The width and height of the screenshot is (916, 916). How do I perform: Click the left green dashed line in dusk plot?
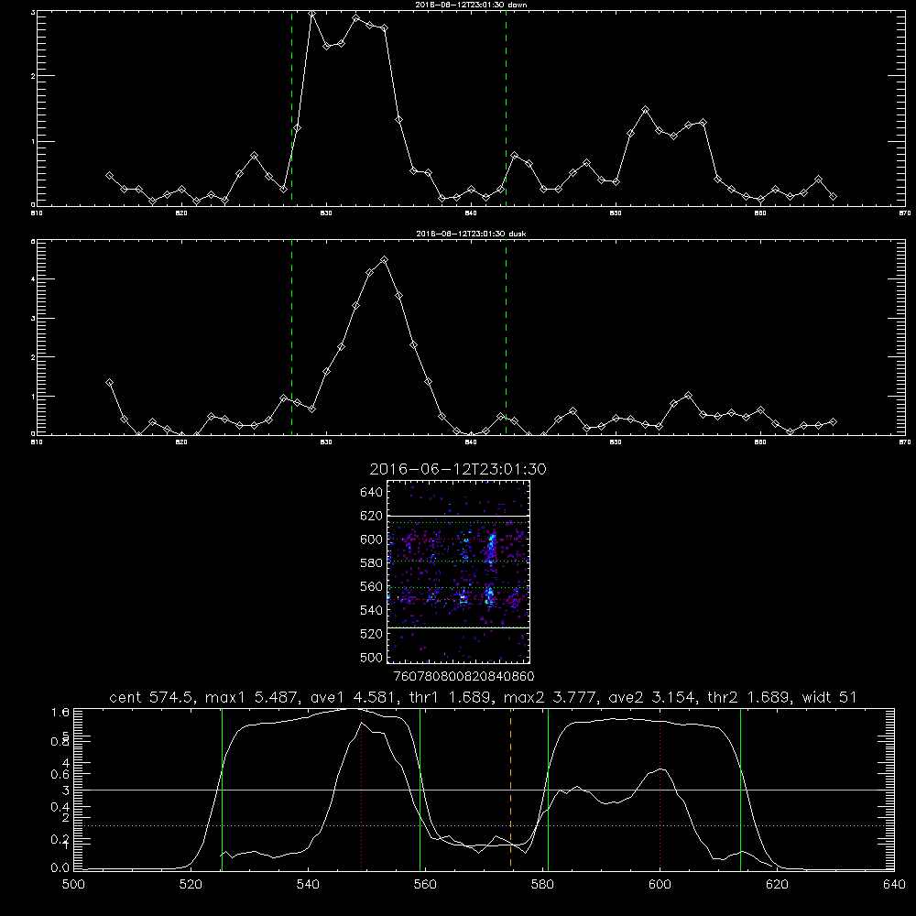[x=291, y=338]
